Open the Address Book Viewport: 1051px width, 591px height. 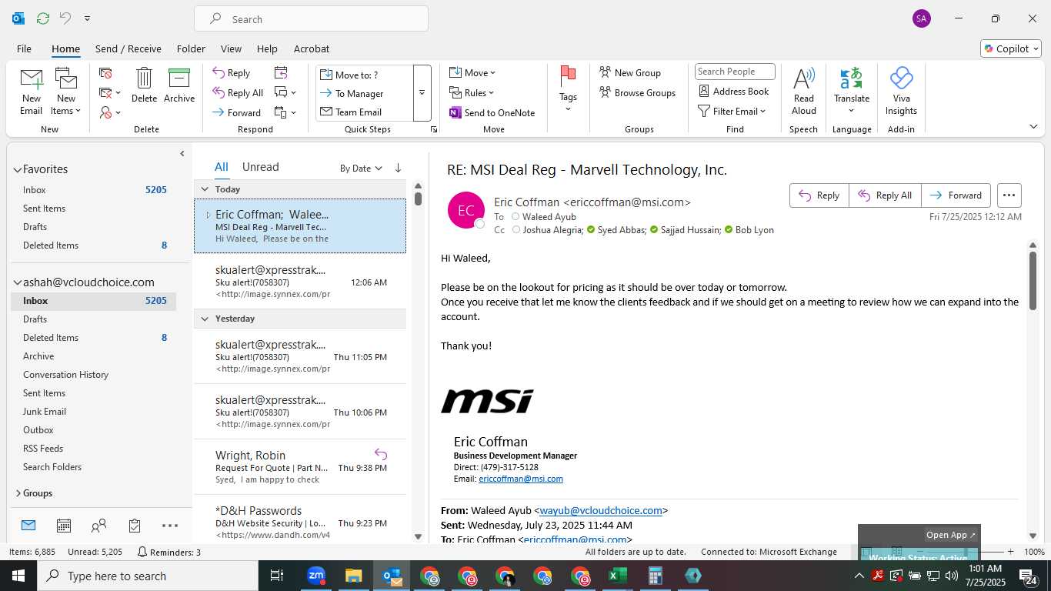[x=734, y=91]
